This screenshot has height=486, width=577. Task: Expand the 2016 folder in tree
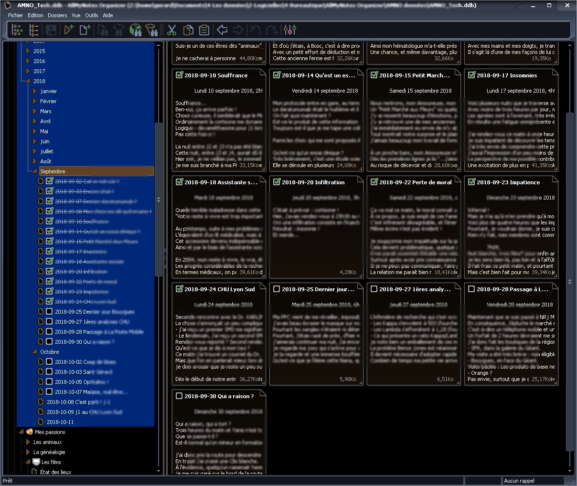point(28,61)
